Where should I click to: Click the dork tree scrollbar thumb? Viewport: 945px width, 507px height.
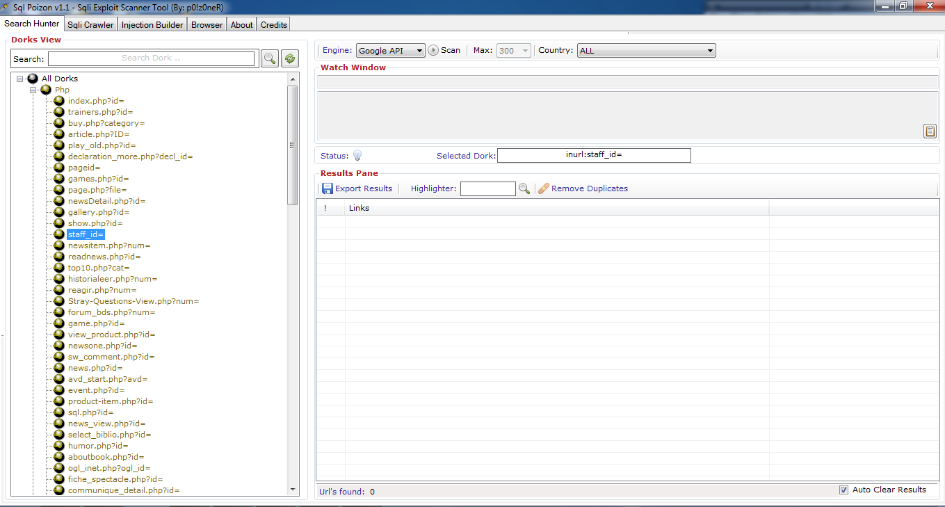coord(293,145)
